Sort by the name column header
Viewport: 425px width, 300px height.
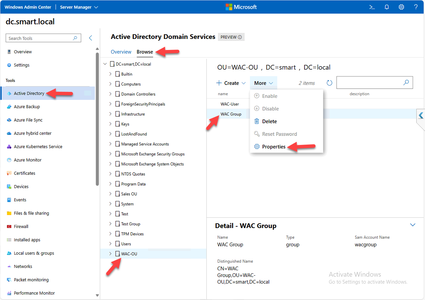(223, 94)
